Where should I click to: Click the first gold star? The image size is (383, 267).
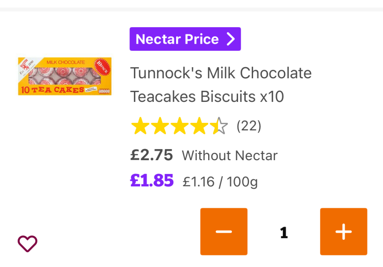pyautogui.click(x=140, y=126)
